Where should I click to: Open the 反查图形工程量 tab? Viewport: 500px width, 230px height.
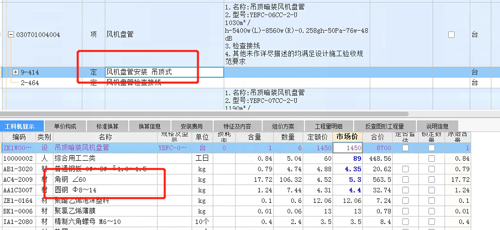385,127
